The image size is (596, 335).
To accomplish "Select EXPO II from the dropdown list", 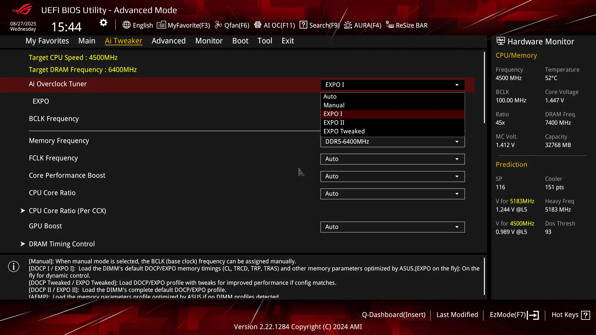I will (x=392, y=123).
